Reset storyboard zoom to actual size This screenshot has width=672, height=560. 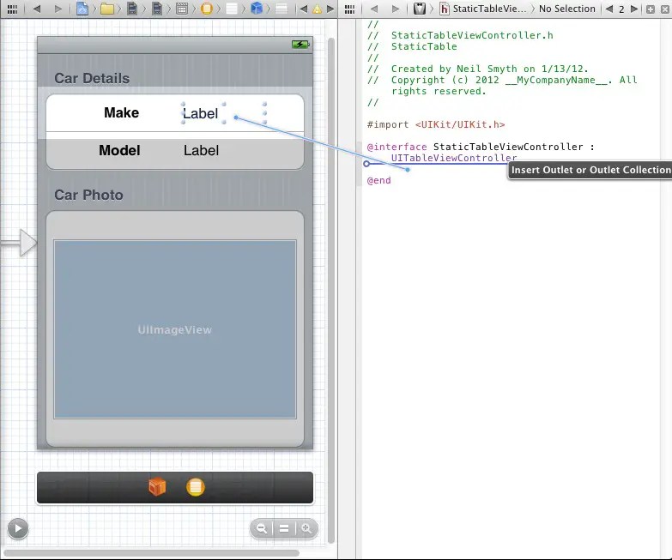click(x=284, y=528)
